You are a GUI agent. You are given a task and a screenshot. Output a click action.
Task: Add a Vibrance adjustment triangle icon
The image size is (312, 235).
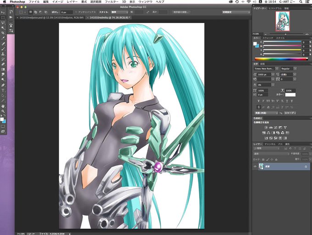coord(285,127)
